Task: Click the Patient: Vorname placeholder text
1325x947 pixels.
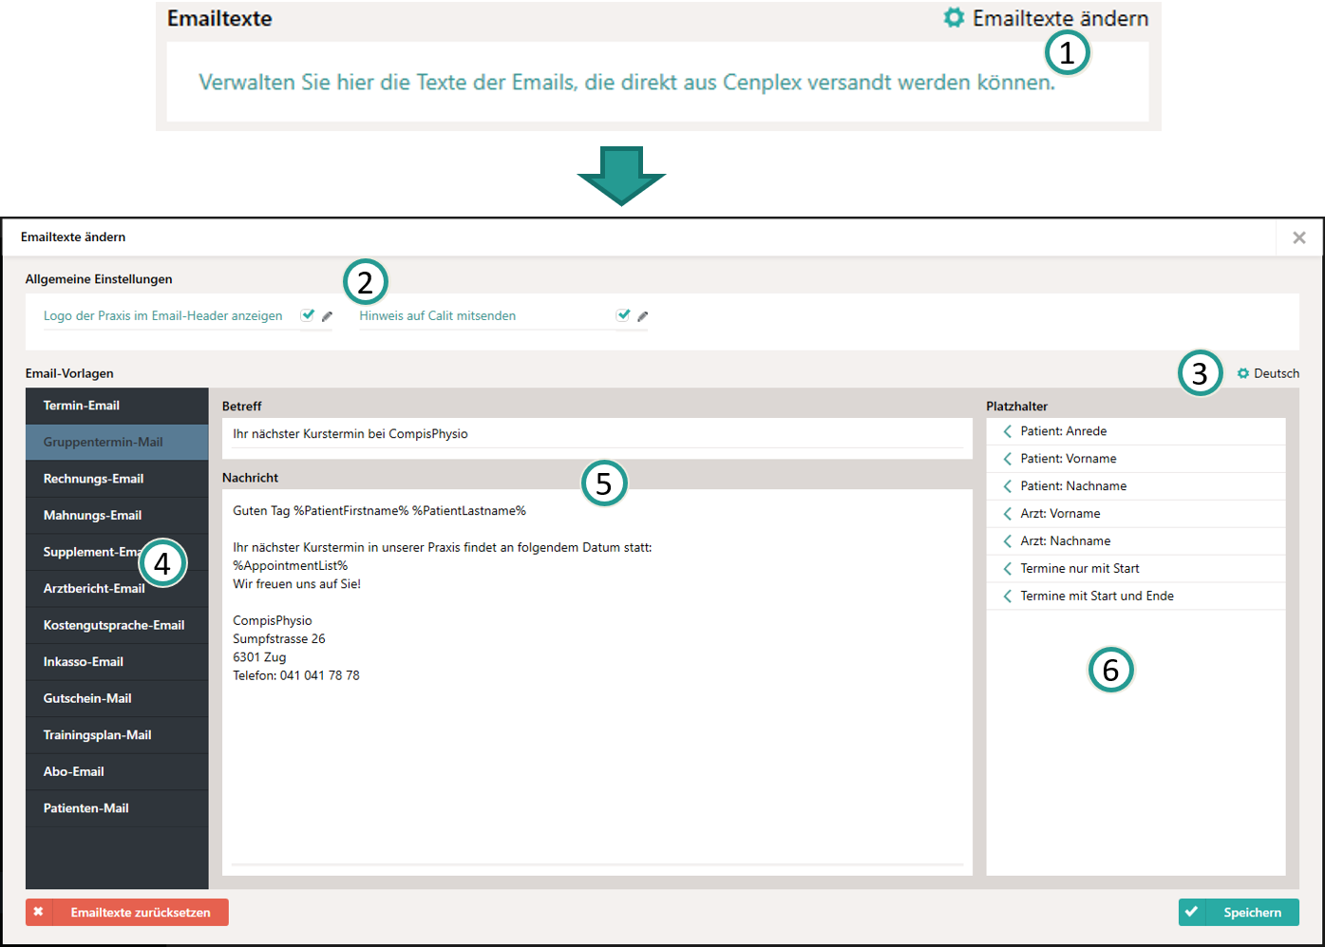Action: pos(1069,459)
